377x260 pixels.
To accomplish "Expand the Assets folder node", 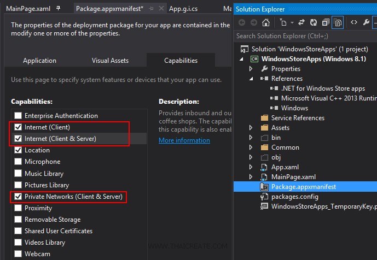I will coord(251,128).
